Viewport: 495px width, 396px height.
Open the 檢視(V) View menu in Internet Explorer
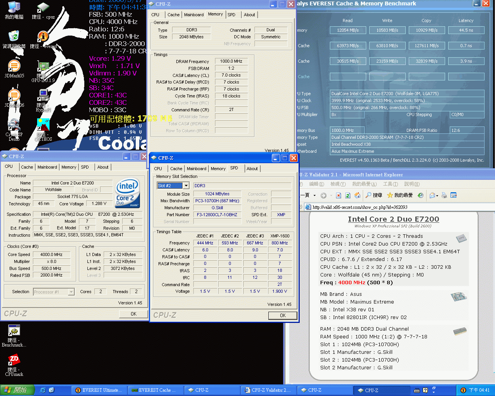(338, 184)
